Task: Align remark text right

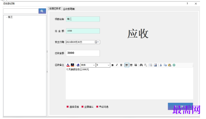Action: 135,65
